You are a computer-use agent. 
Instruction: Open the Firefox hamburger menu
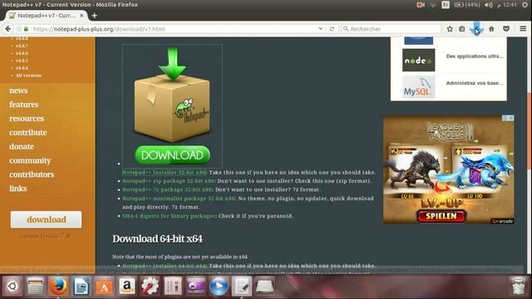pos(523,29)
